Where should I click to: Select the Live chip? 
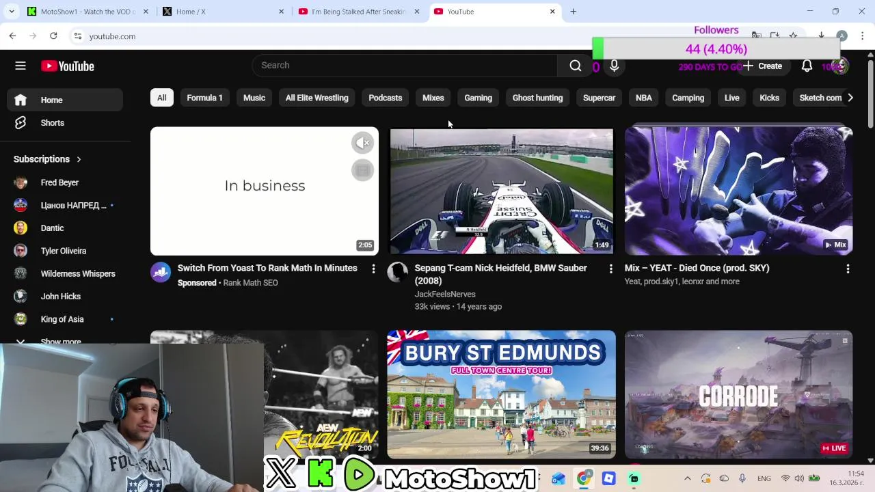(732, 98)
